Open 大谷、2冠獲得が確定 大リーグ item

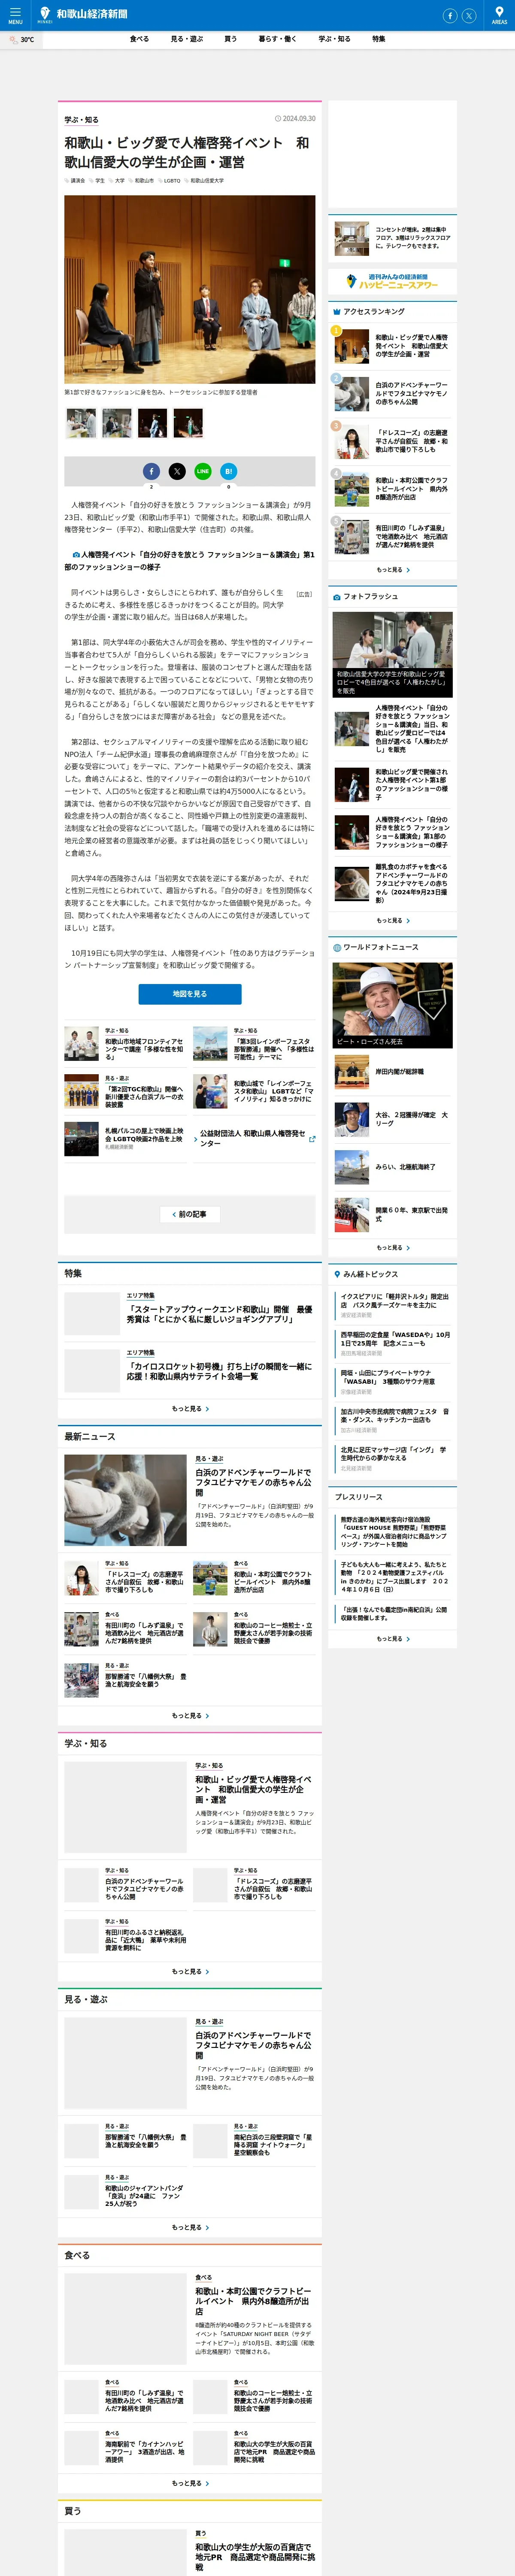pos(392,1119)
